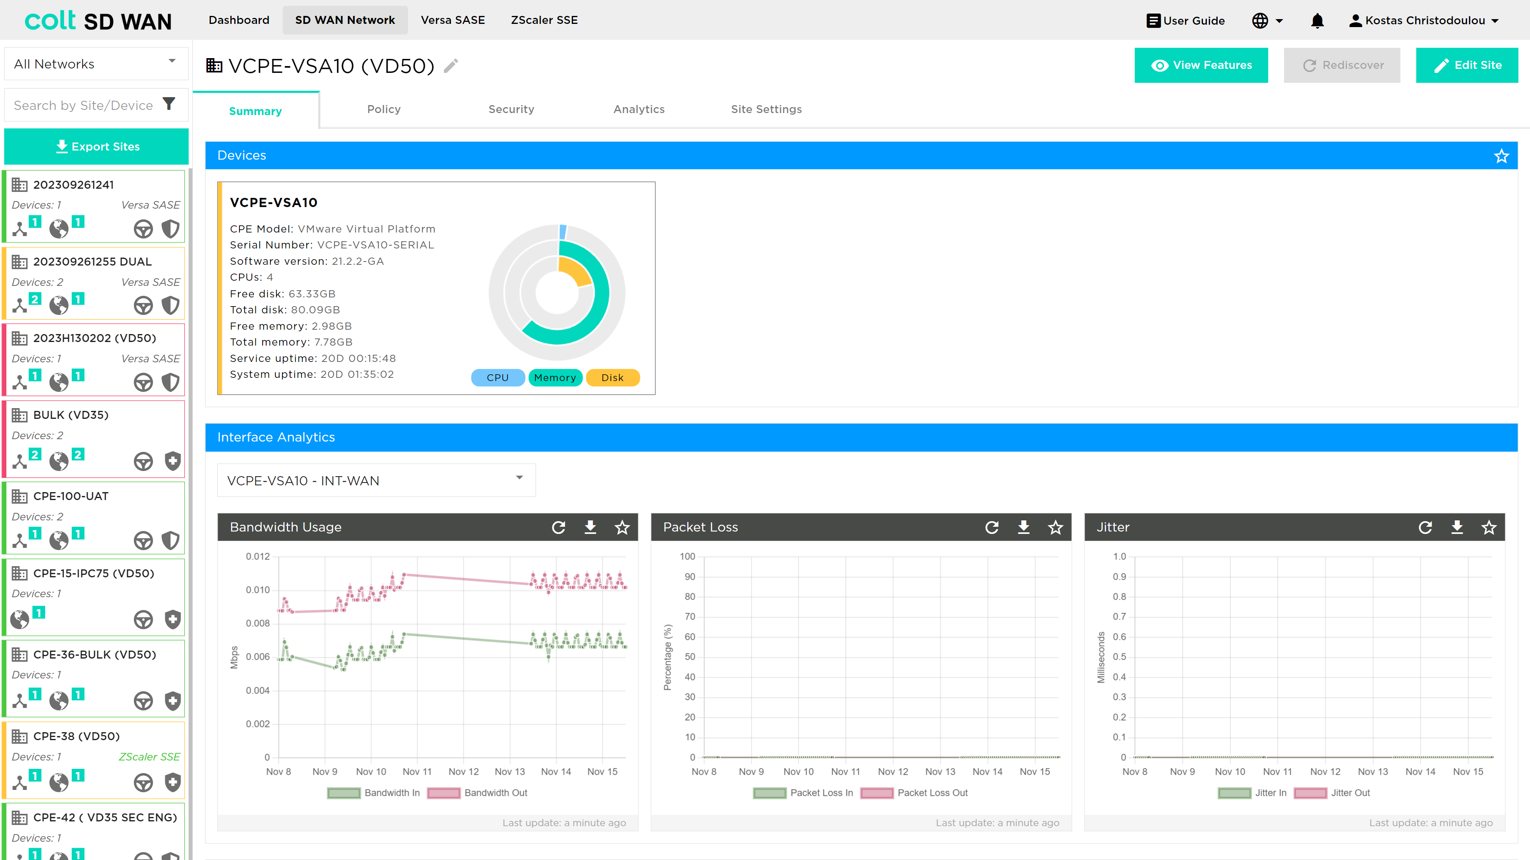This screenshot has width=1530, height=860.
Task: Click the globe icon on site 202309261255 DUAL
Action: pos(59,306)
